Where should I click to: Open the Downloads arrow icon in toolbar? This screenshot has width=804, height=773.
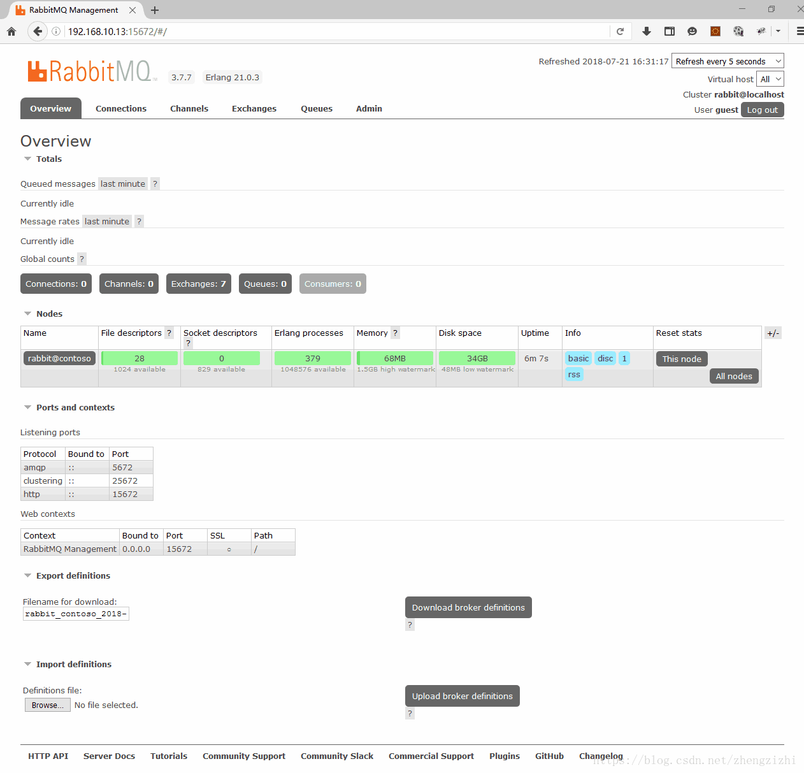(647, 31)
